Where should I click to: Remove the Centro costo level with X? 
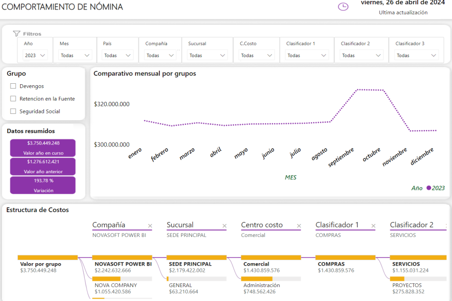coord(299,226)
